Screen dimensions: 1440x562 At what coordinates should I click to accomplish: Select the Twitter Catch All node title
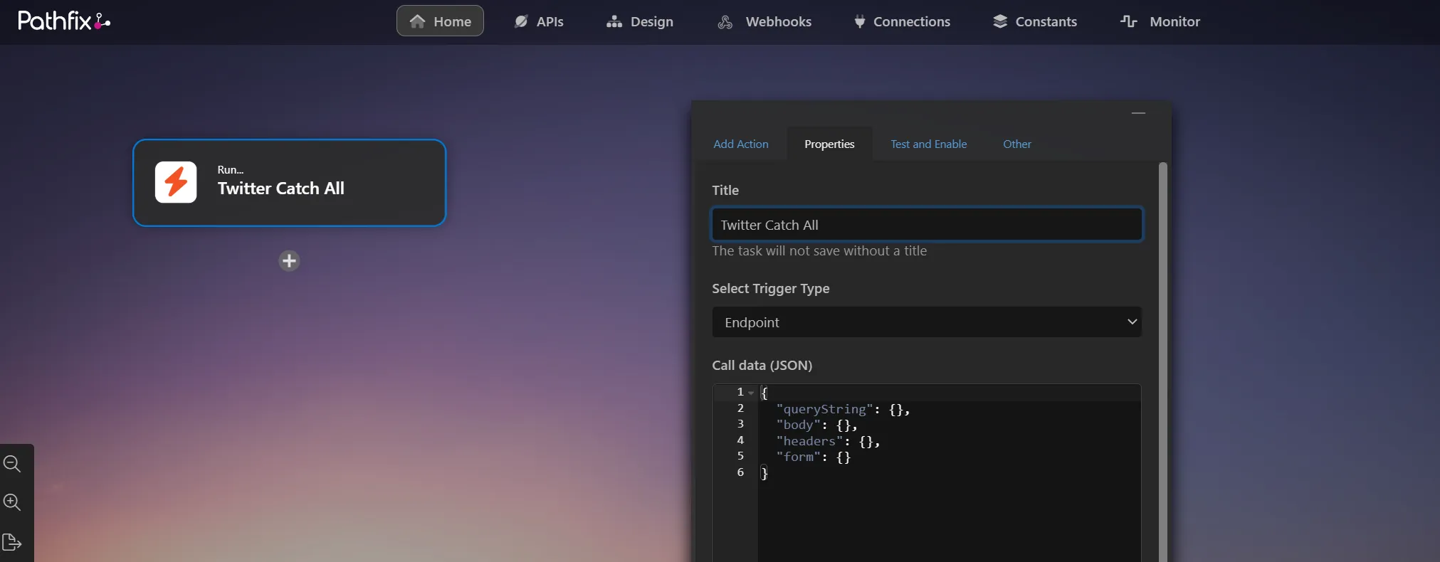[281, 189]
